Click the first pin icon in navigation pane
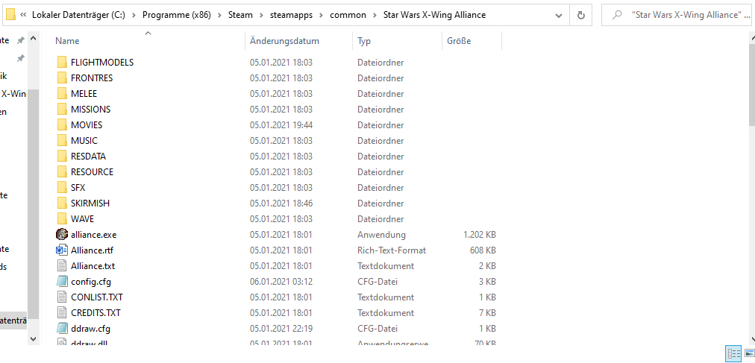755x363 pixels. click(20, 40)
